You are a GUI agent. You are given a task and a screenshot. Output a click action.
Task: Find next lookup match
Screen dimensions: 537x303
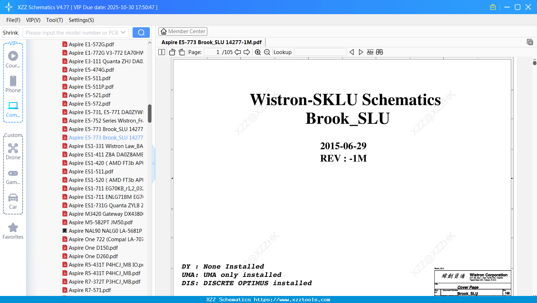[x=361, y=52]
